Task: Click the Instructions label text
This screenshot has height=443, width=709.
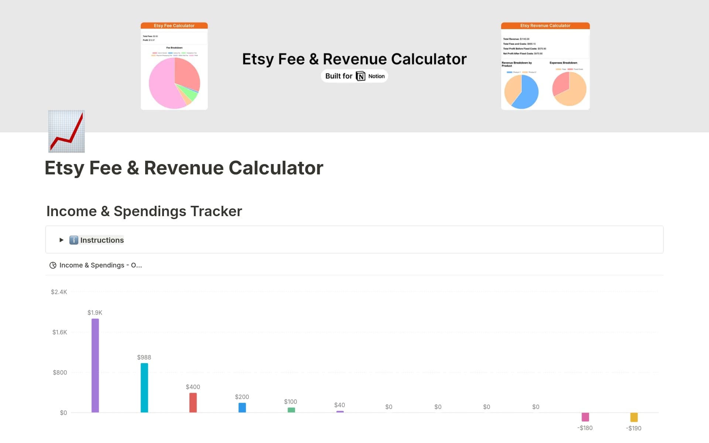Action: (102, 240)
